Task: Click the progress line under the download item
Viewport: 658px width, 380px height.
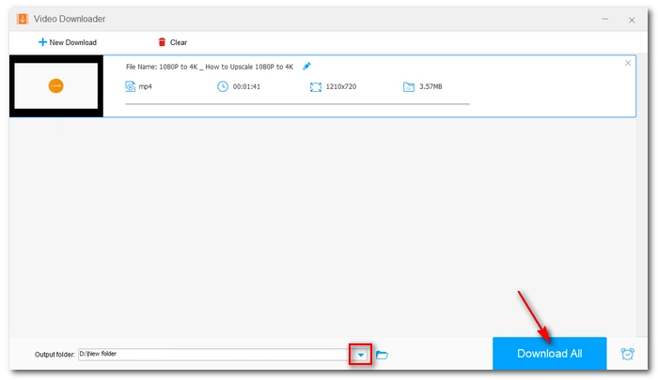Action: (x=297, y=102)
